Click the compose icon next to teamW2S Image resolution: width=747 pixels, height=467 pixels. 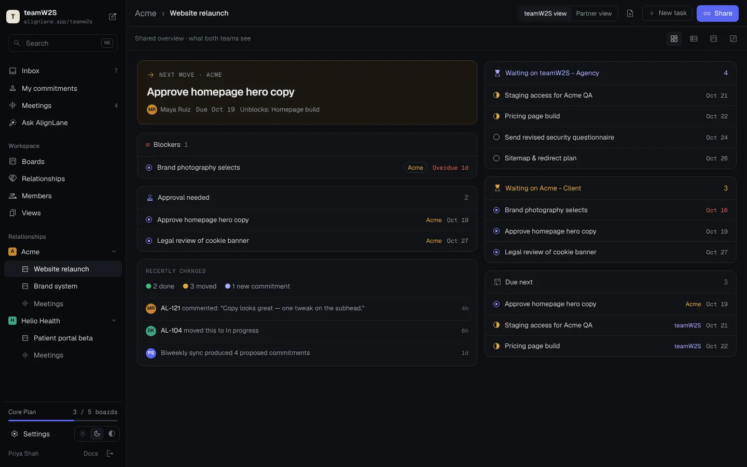(113, 17)
